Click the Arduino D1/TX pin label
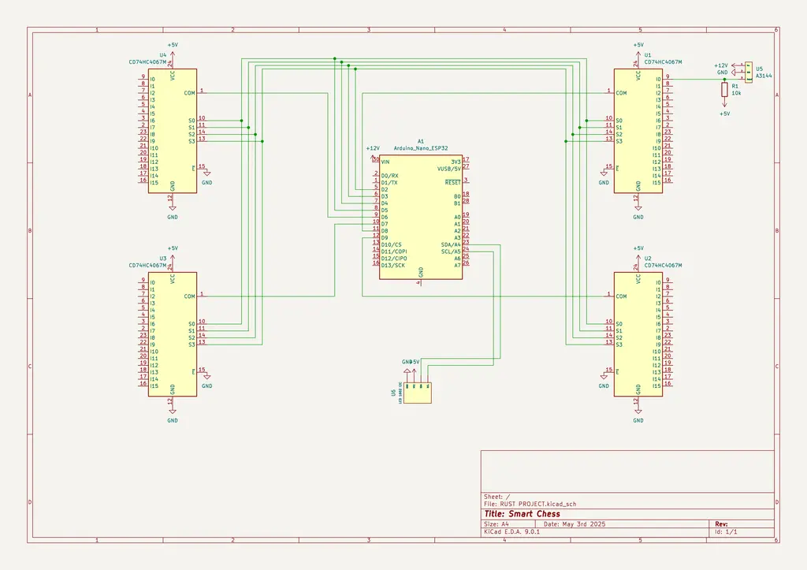Screen dimensions: 807x570 pos(389,183)
